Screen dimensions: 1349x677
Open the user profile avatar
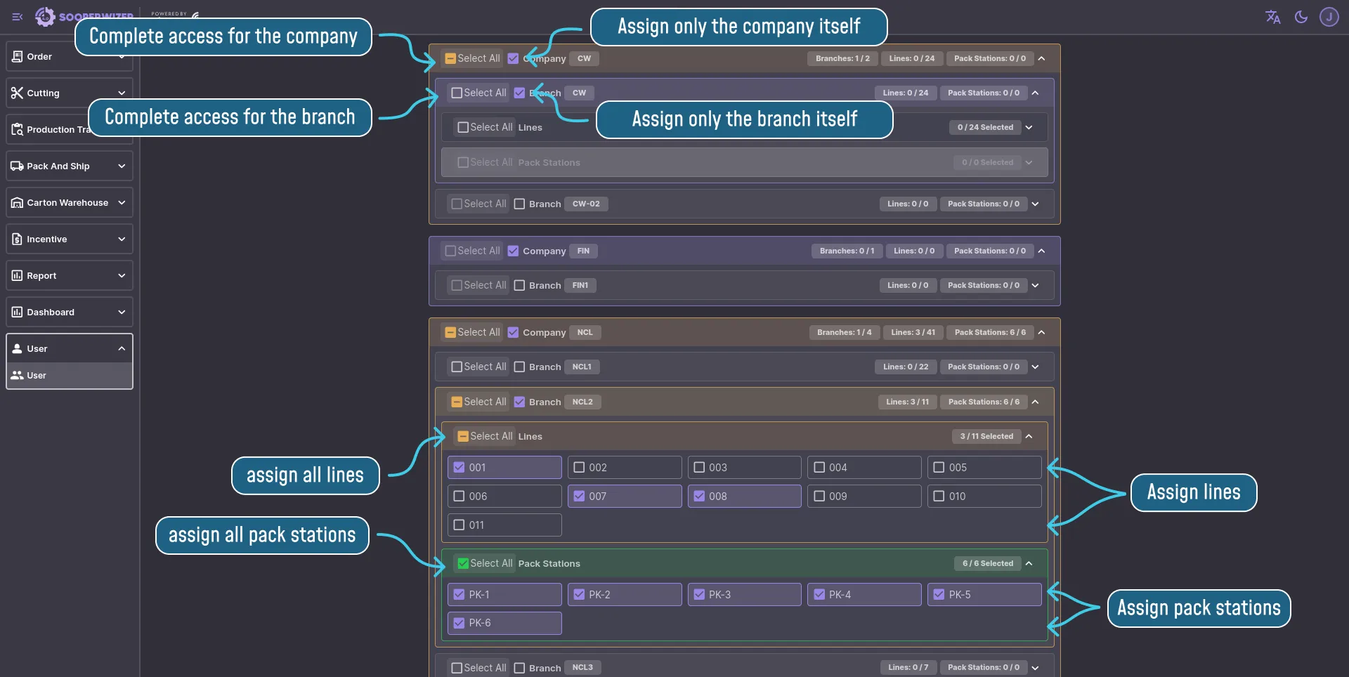pos(1329,17)
